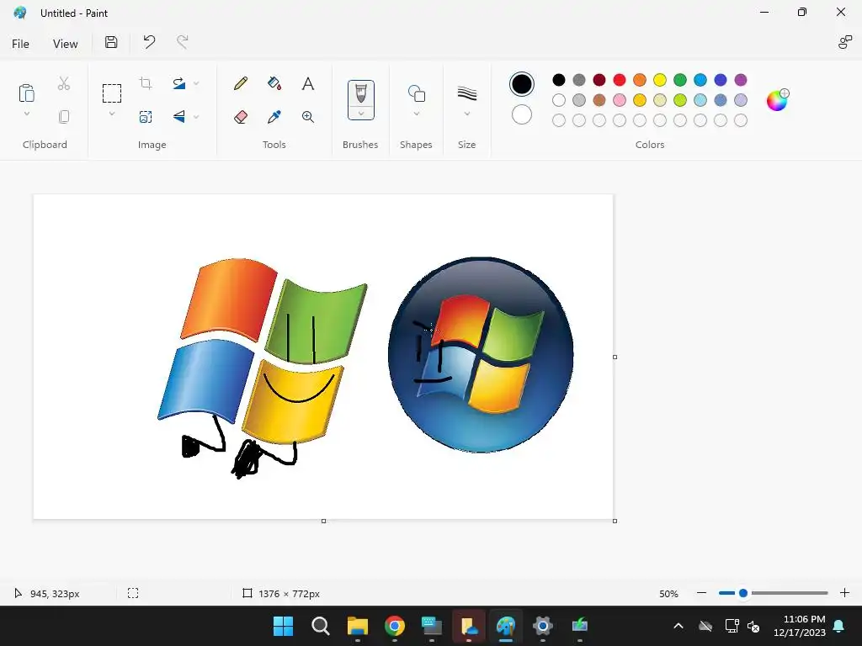Select Color 2 white background circle
This screenshot has height=646, width=862.
point(522,114)
